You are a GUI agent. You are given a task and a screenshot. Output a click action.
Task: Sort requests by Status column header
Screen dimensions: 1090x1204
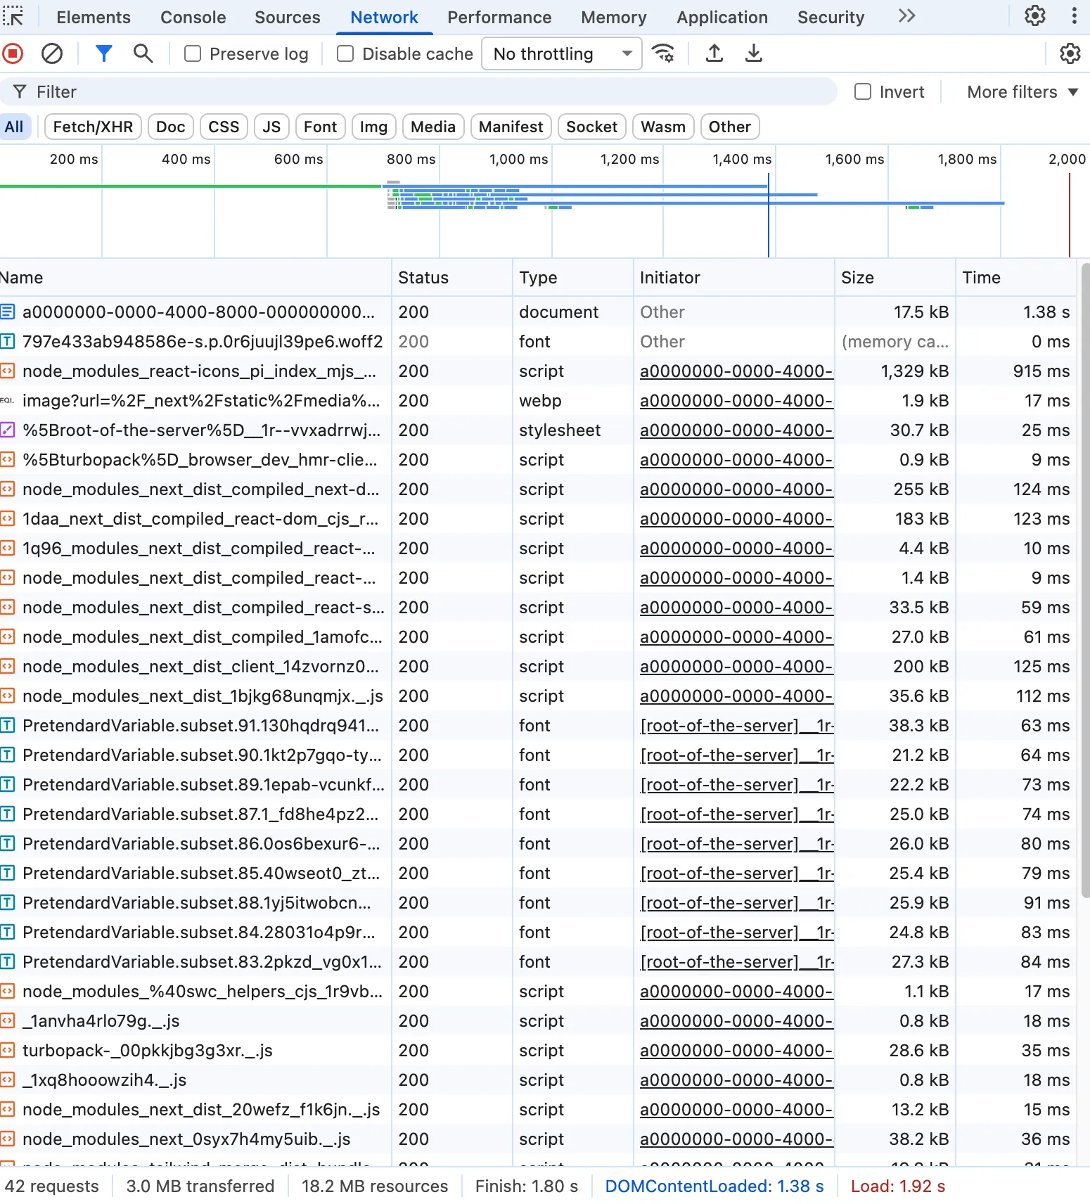pos(452,278)
